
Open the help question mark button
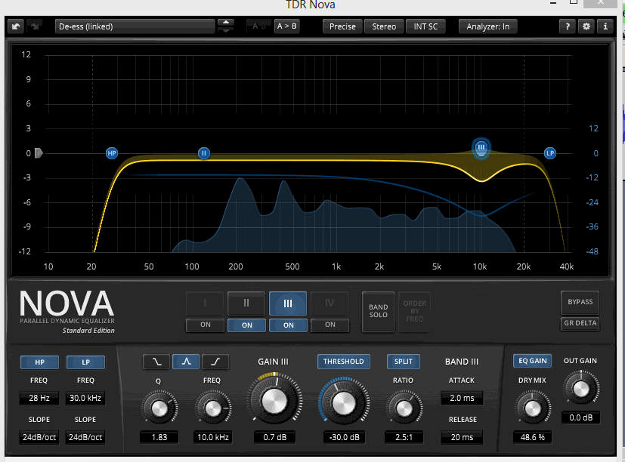568,26
